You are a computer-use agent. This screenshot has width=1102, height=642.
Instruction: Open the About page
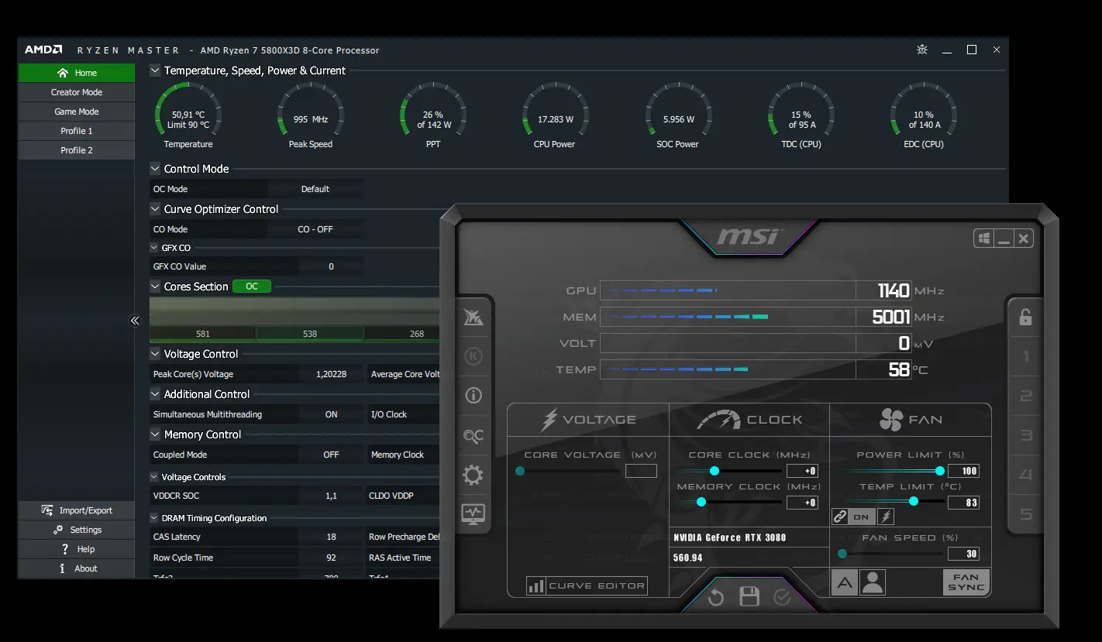pos(77,568)
